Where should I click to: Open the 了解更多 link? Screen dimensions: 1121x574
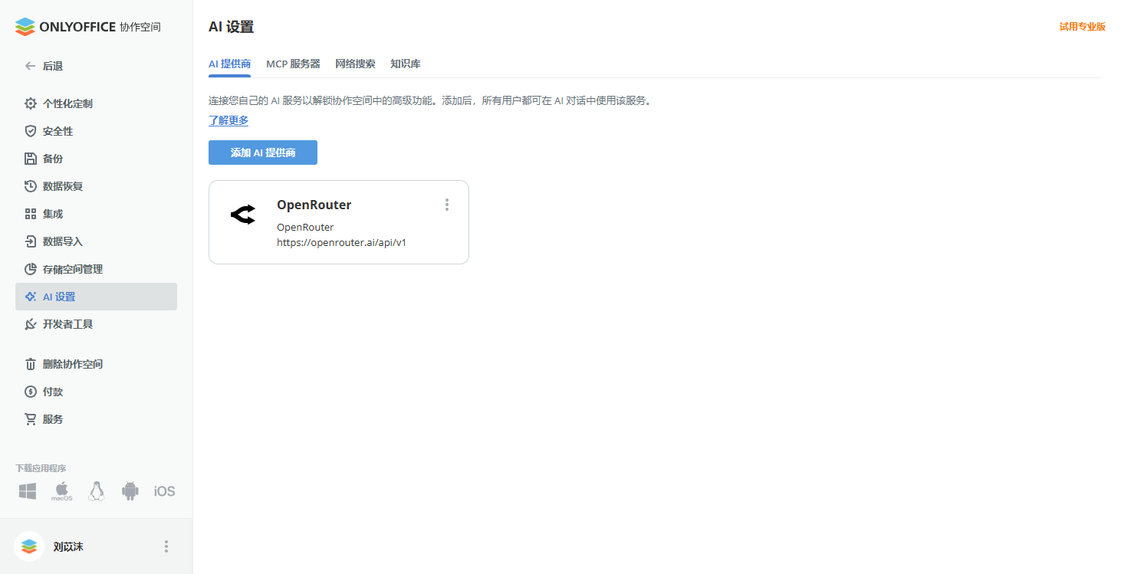tap(228, 120)
